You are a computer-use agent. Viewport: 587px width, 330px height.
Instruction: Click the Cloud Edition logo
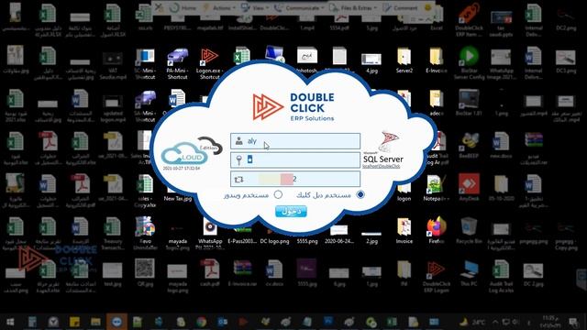(191, 151)
